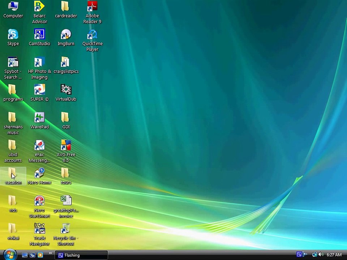Click Show Desktop in Quick Launch
The image size is (347, 260).
tap(25, 255)
